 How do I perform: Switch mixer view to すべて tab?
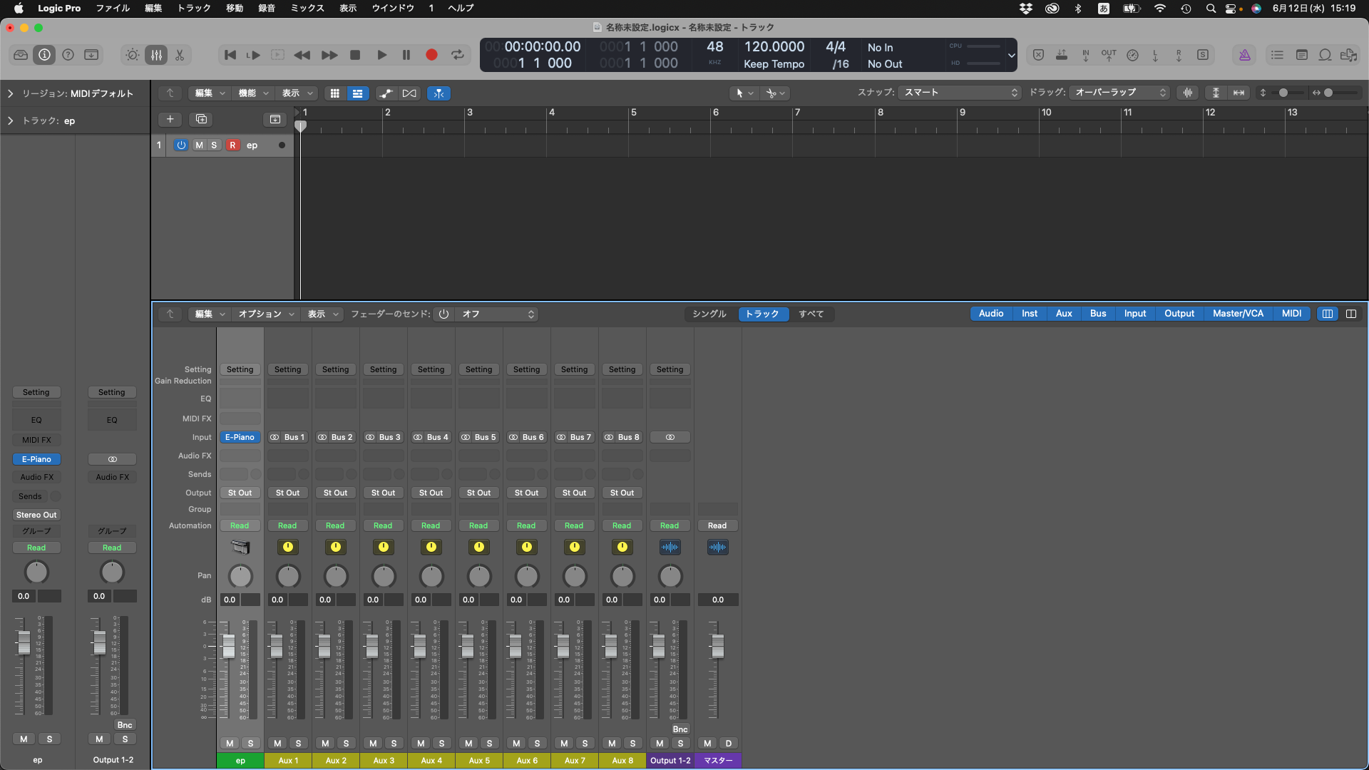click(x=811, y=314)
